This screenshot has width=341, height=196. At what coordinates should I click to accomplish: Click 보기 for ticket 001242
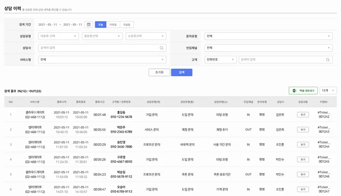(x=303, y=115)
